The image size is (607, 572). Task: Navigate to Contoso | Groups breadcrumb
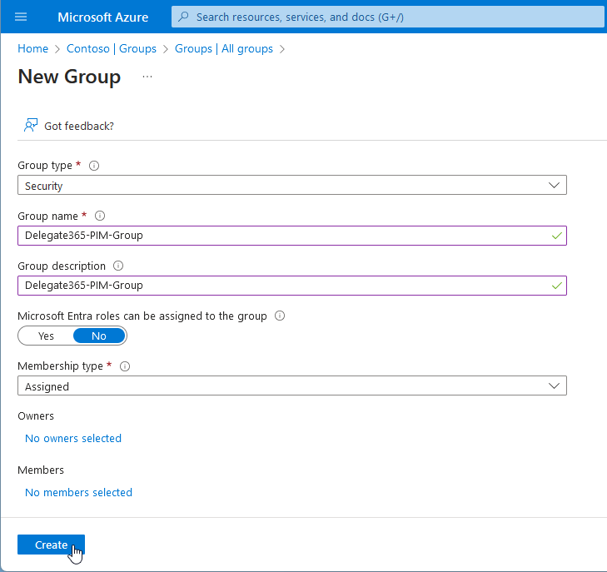click(x=112, y=49)
